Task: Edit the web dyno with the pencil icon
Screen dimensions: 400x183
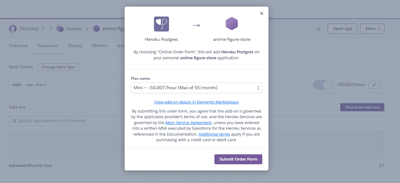Action: (x=375, y=84)
